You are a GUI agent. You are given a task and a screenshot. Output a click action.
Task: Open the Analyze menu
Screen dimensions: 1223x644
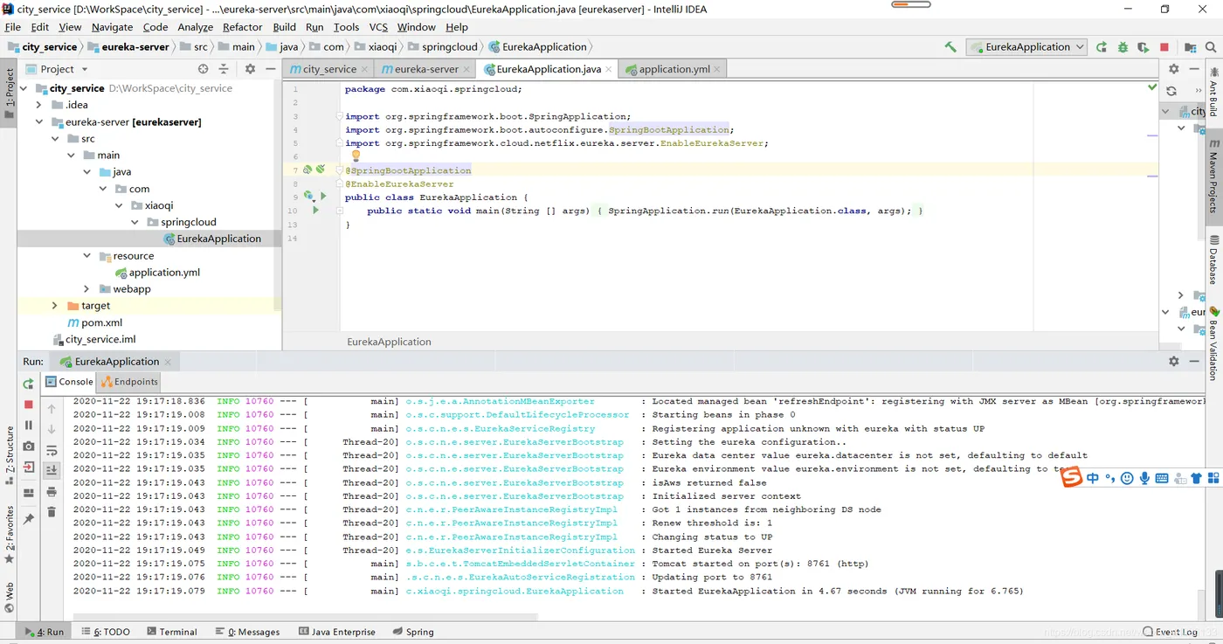point(196,27)
